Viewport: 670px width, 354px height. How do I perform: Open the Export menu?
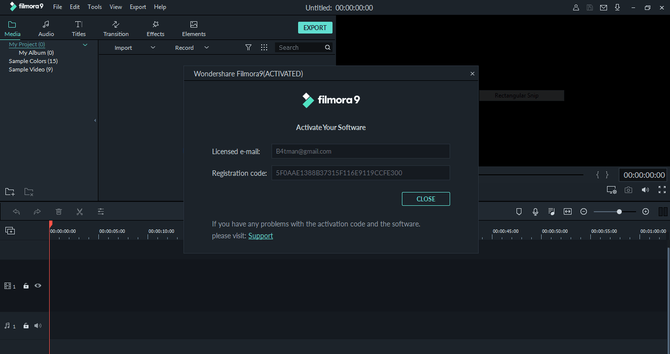click(138, 7)
